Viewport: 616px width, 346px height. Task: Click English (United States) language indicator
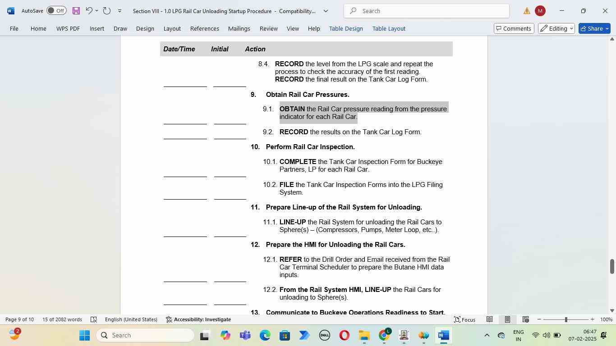pos(131,319)
